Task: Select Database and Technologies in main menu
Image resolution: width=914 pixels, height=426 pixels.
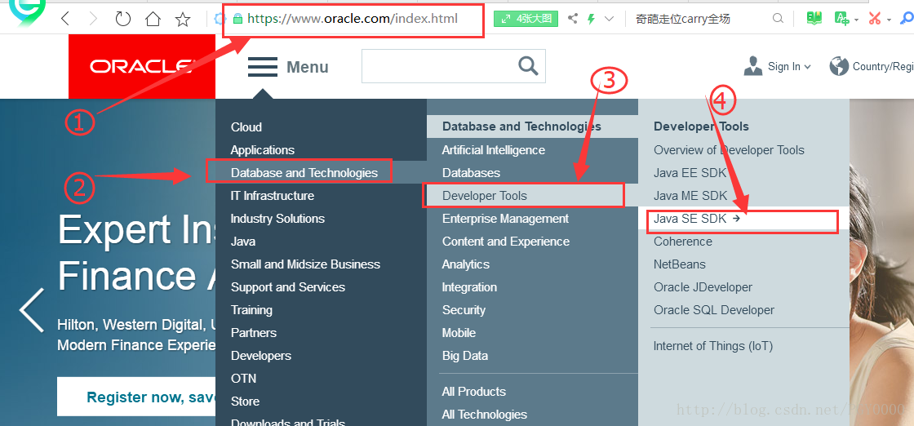Action: 304,172
